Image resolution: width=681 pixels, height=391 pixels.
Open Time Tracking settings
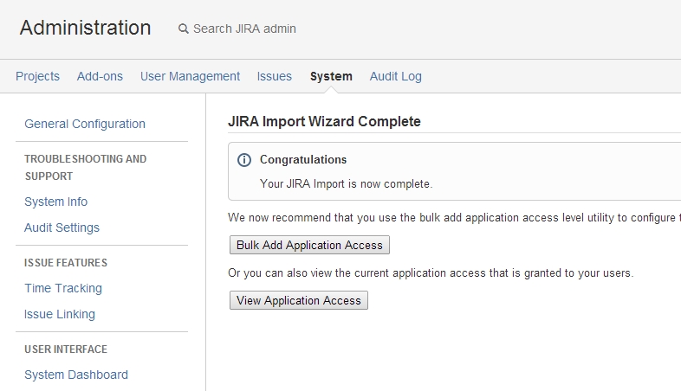[x=63, y=288]
